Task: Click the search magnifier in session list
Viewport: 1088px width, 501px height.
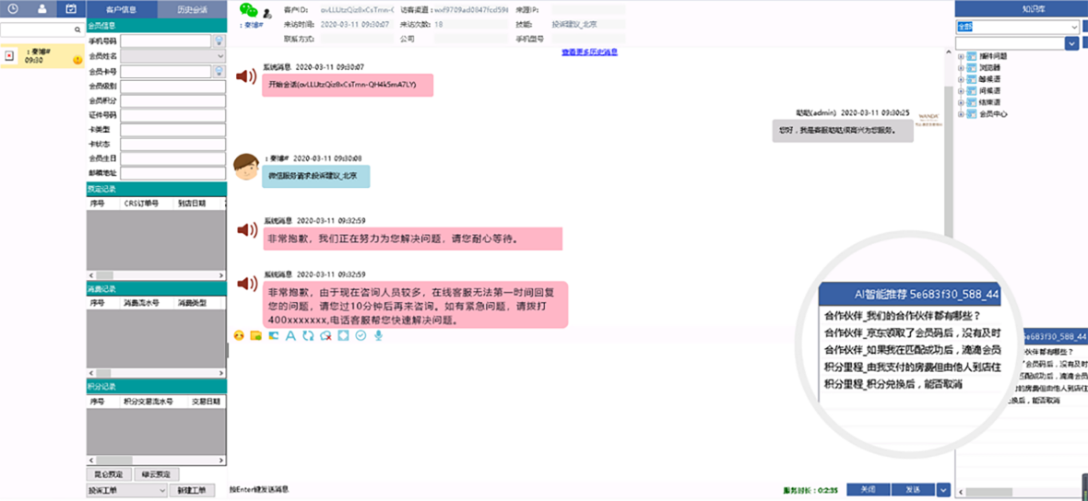Action: [x=78, y=30]
